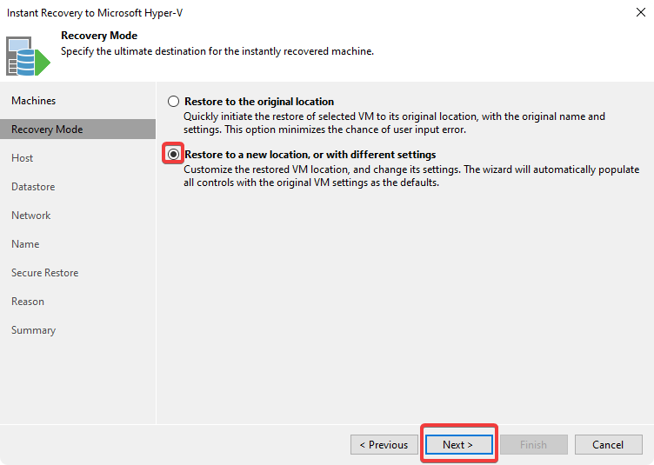The image size is (654, 465).
Task: Click the dialog title bar text
Action: click(x=96, y=14)
